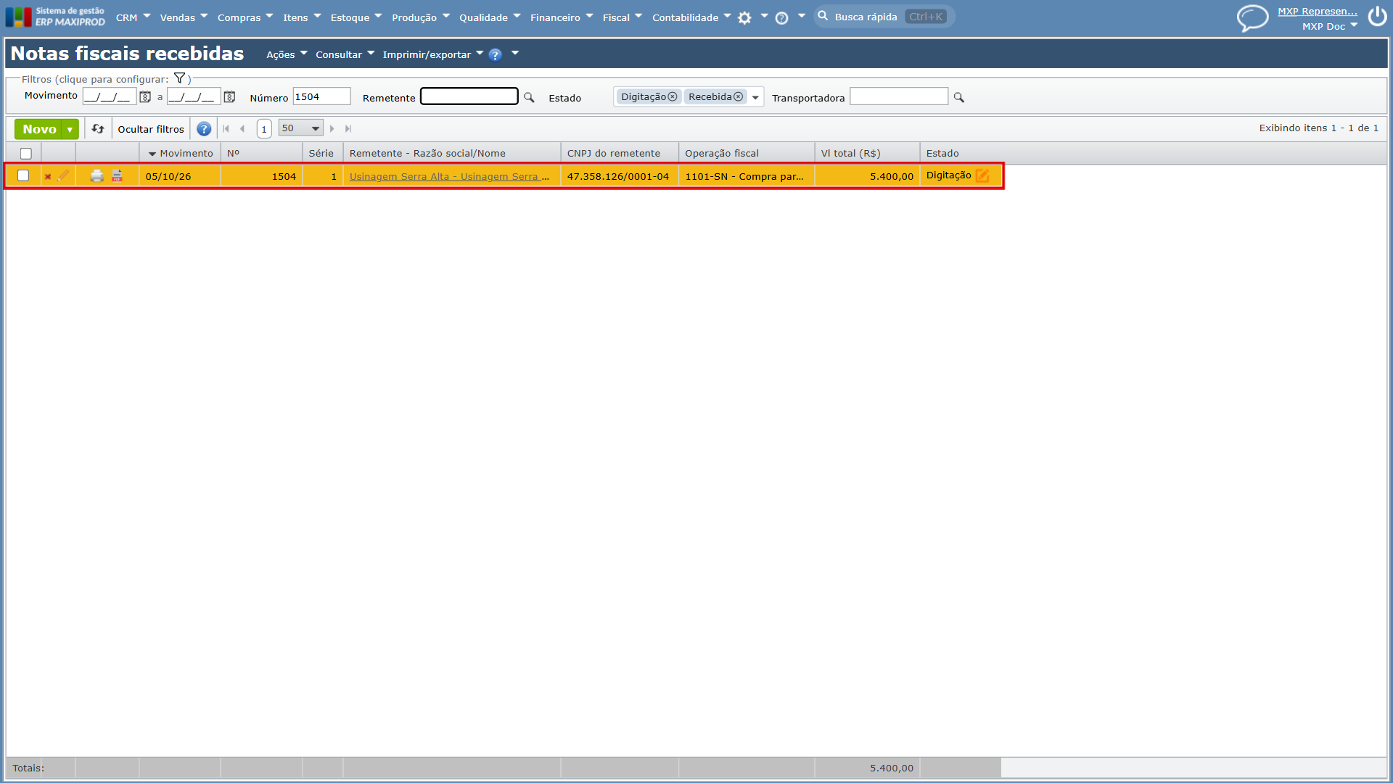Open the Financeiro menu
Viewport: 1393px width, 783px height.
tap(562, 17)
